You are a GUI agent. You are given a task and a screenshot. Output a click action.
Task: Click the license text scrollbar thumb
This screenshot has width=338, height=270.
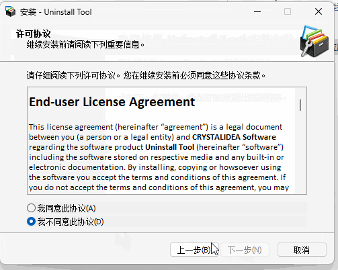click(300, 105)
